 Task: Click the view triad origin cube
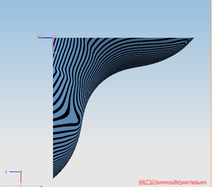pyautogui.click(x=21, y=172)
